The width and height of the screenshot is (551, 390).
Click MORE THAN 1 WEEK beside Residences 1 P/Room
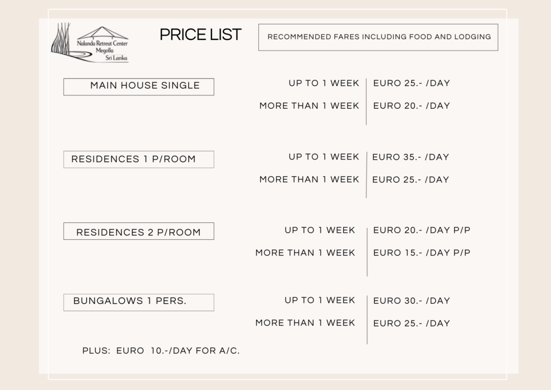point(309,179)
